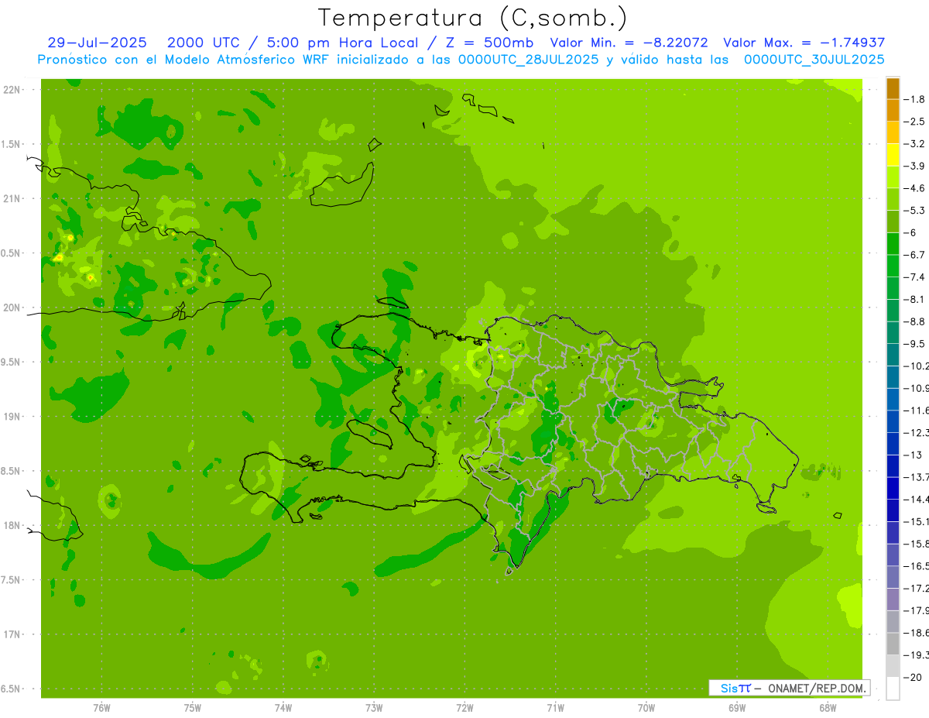Pick the yellow swatch between -3.2 and -3.9
This screenshot has height=718, width=929.
(893, 155)
